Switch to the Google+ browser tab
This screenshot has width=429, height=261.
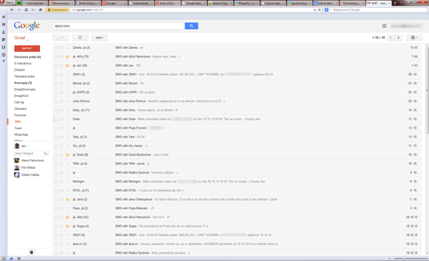click(x=115, y=3)
